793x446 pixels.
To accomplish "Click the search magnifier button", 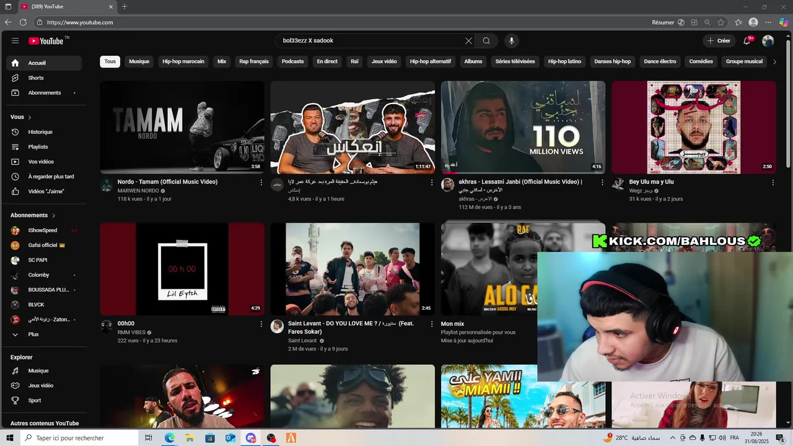I will 486,41.
